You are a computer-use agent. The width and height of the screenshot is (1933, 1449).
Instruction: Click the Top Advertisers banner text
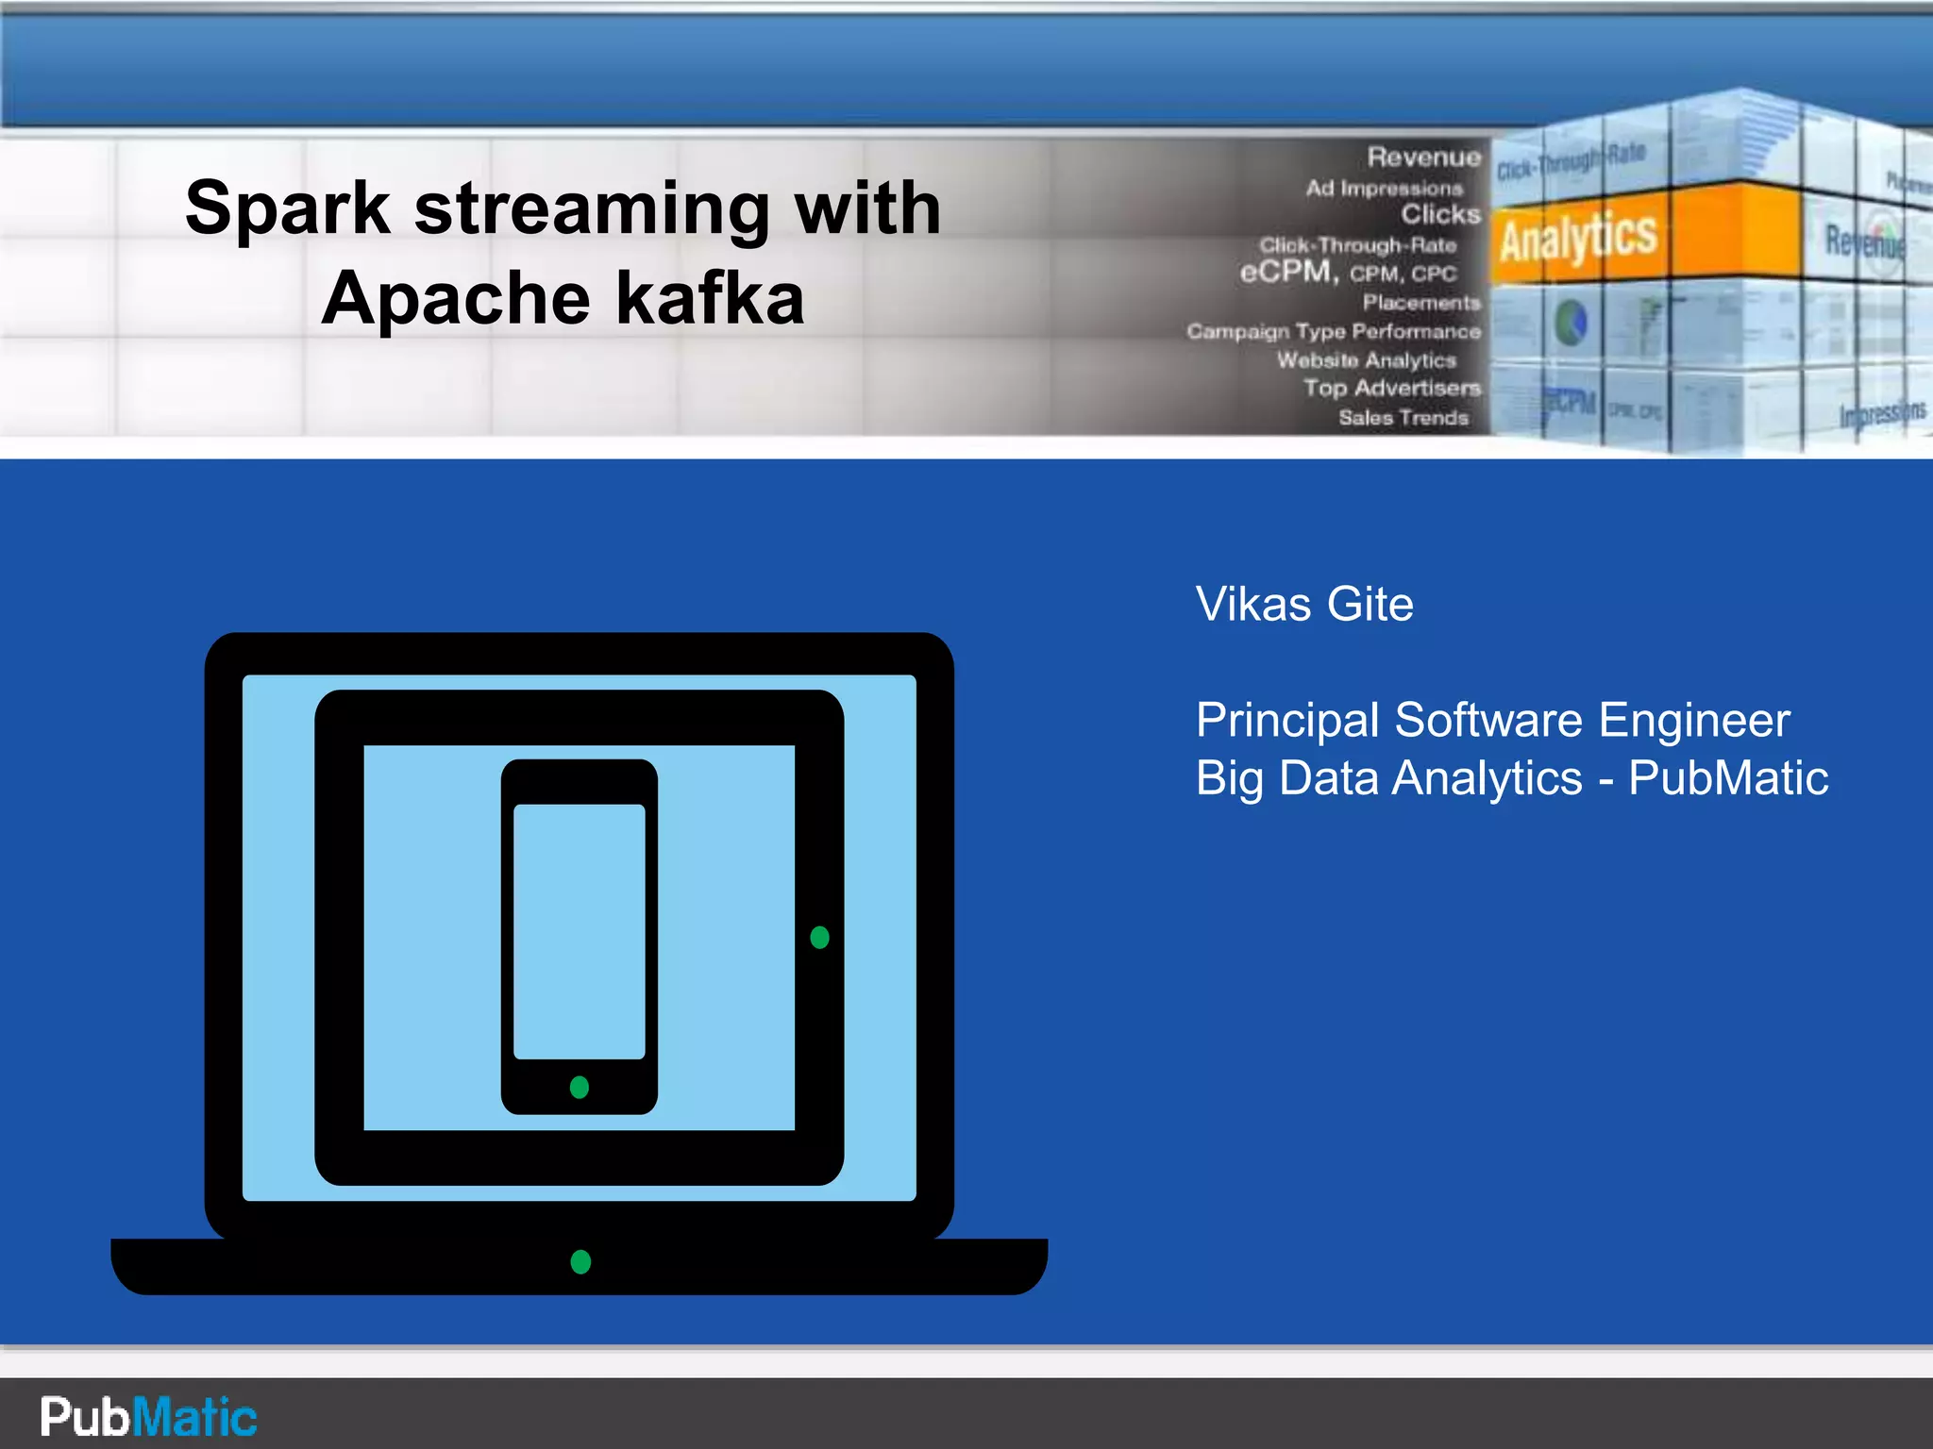click(x=1391, y=388)
